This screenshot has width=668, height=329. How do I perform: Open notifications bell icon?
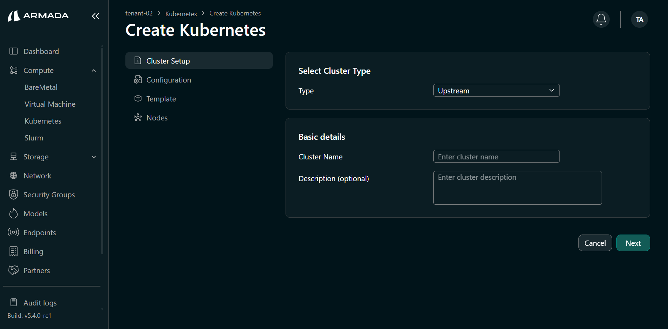coord(601,19)
